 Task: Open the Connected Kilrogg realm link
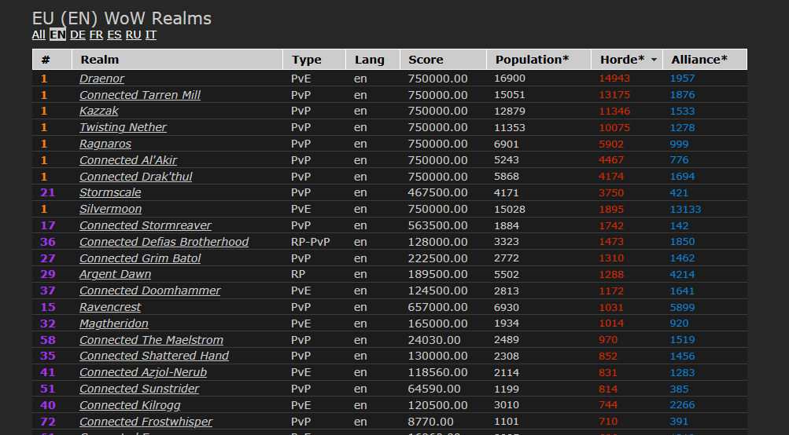tap(130, 405)
